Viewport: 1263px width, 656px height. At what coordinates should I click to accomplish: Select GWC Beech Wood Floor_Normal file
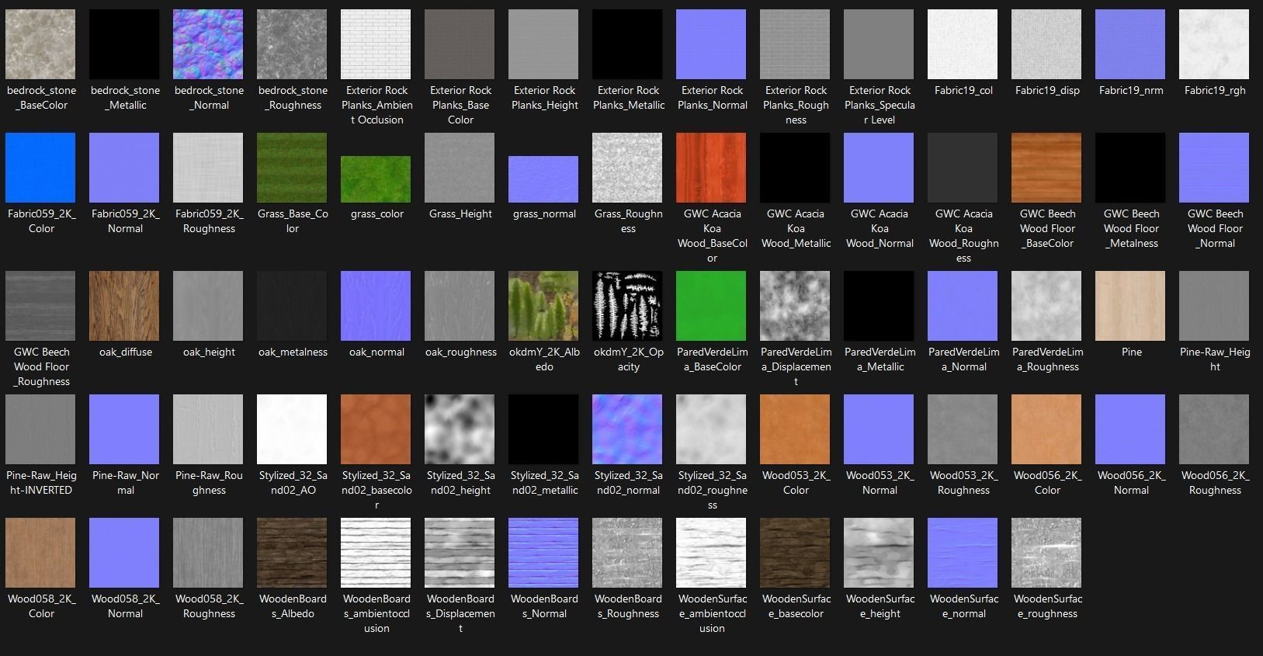tap(1214, 168)
